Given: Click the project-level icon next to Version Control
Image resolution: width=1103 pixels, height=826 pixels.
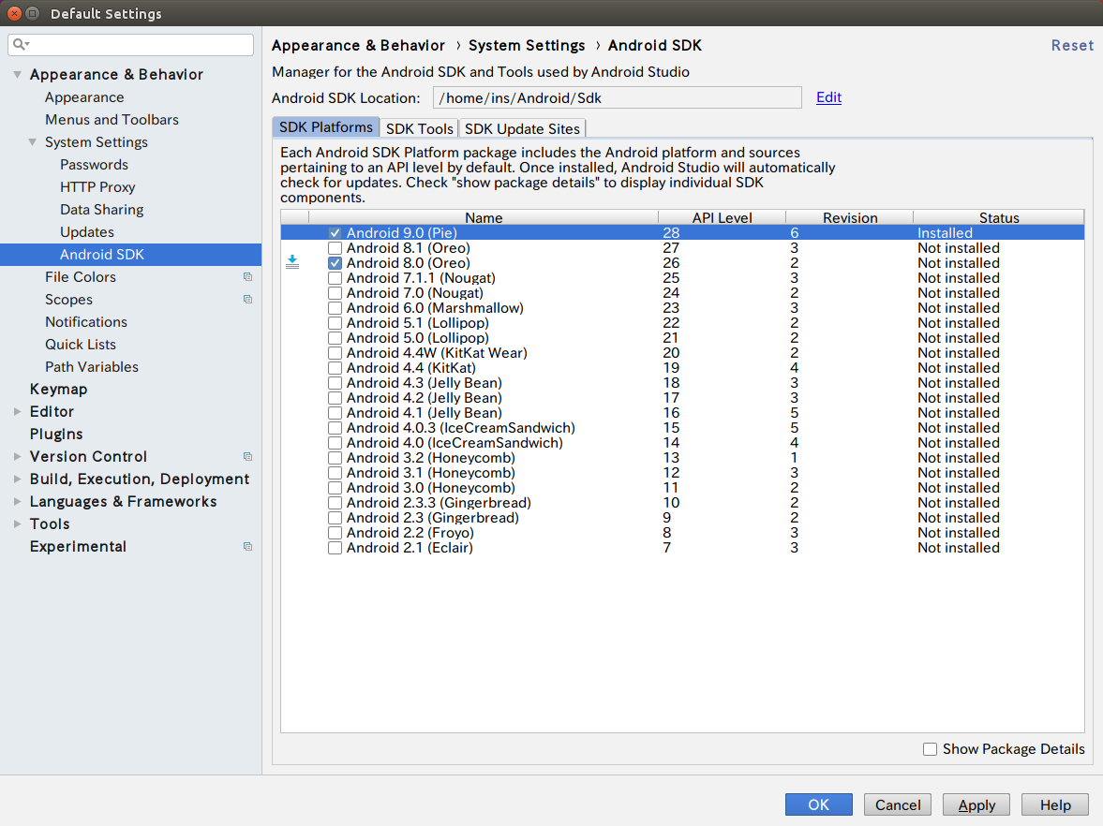Looking at the screenshot, I should tap(247, 457).
